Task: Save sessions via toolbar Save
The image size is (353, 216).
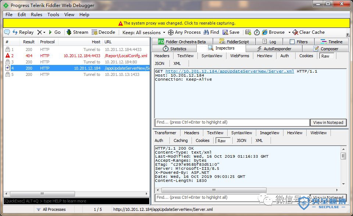Action: 231,32
